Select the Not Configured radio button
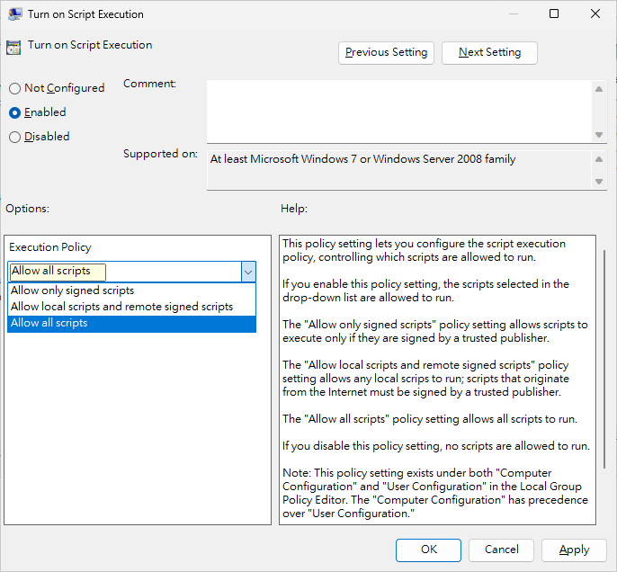The image size is (617, 572). coord(15,88)
